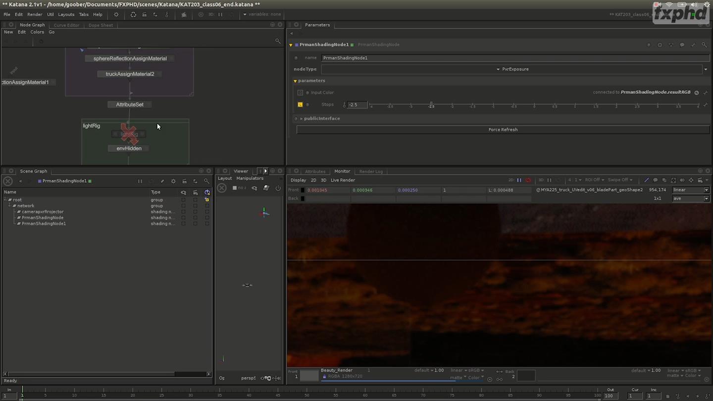This screenshot has height=401, width=713.
Task: Open the File menu
Action: tap(7, 14)
